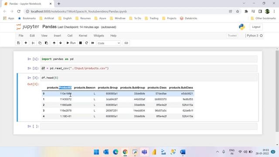Copy selected cells icon in toolbar
279x157 pixels.
tap(40, 43)
